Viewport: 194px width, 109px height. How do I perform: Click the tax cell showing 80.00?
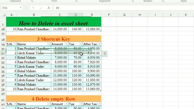click(76, 62)
